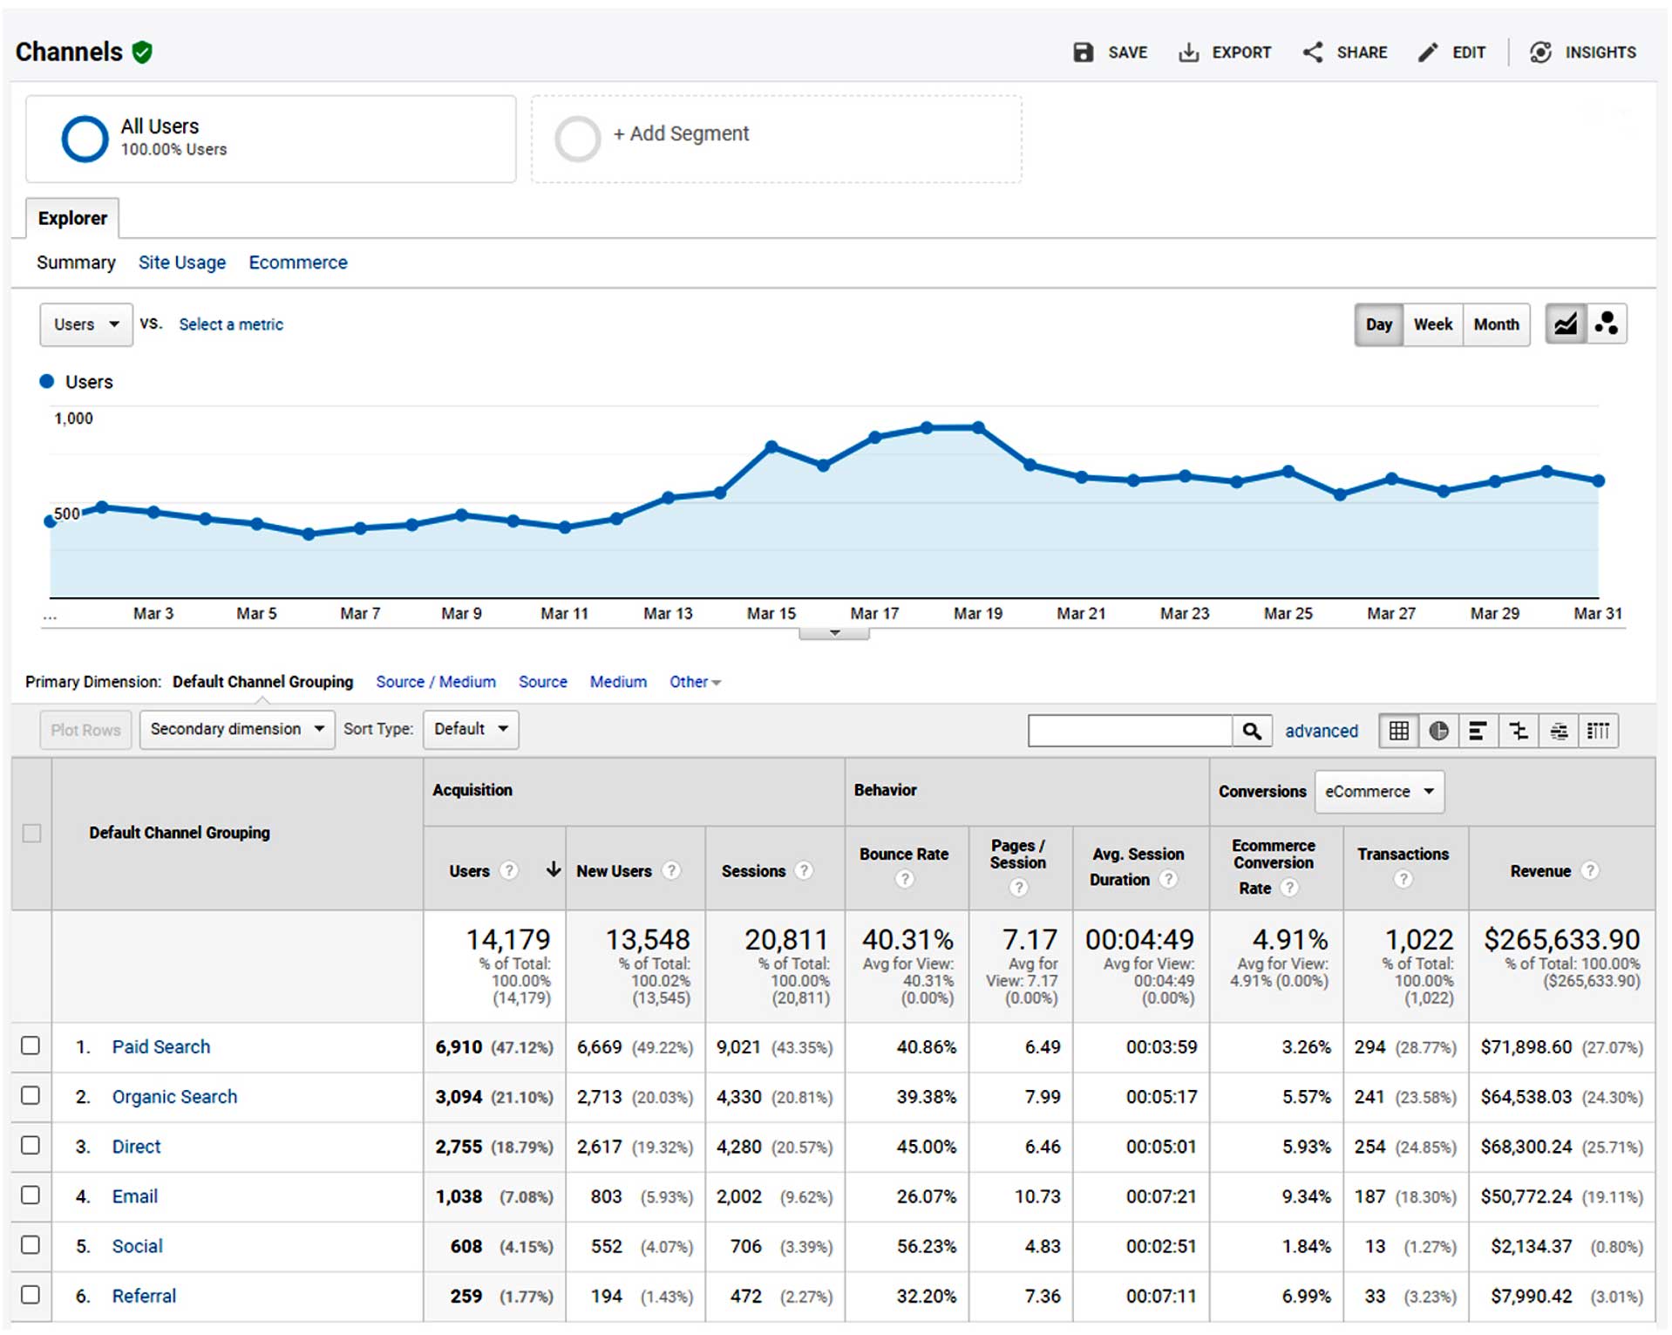Open the eCommerce conversions dropdown

1379,792
